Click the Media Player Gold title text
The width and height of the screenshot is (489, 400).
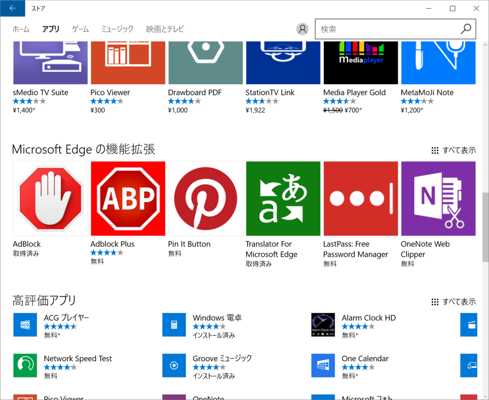click(354, 92)
